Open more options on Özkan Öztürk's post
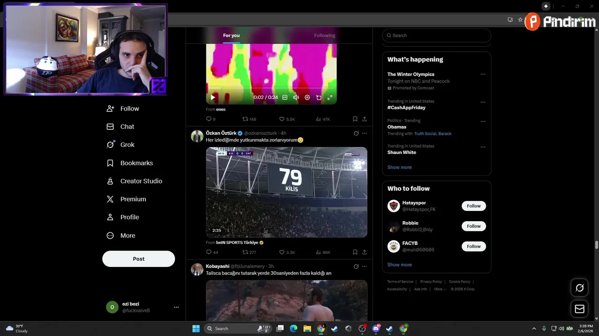The height and width of the screenshot is (336, 599). coord(365,133)
